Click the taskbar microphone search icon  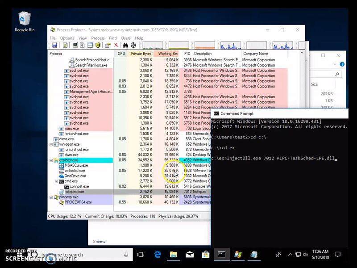pyautogui.click(x=126, y=255)
